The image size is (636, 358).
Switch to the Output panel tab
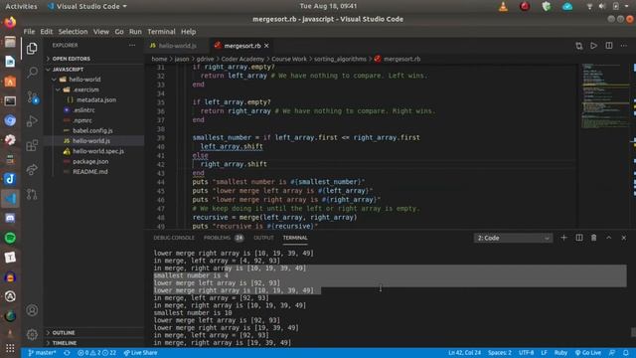(x=263, y=238)
